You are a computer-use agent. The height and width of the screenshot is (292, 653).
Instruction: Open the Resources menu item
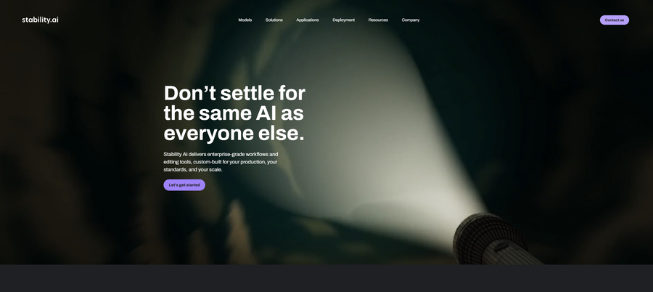pyautogui.click(x=378, y=20)
